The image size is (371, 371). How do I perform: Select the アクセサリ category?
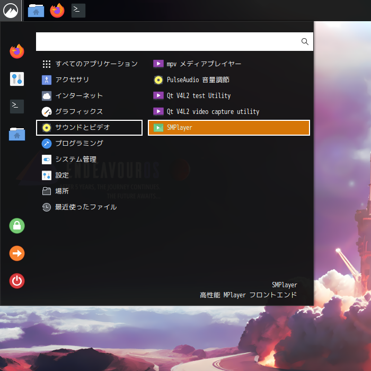[90, 79]
